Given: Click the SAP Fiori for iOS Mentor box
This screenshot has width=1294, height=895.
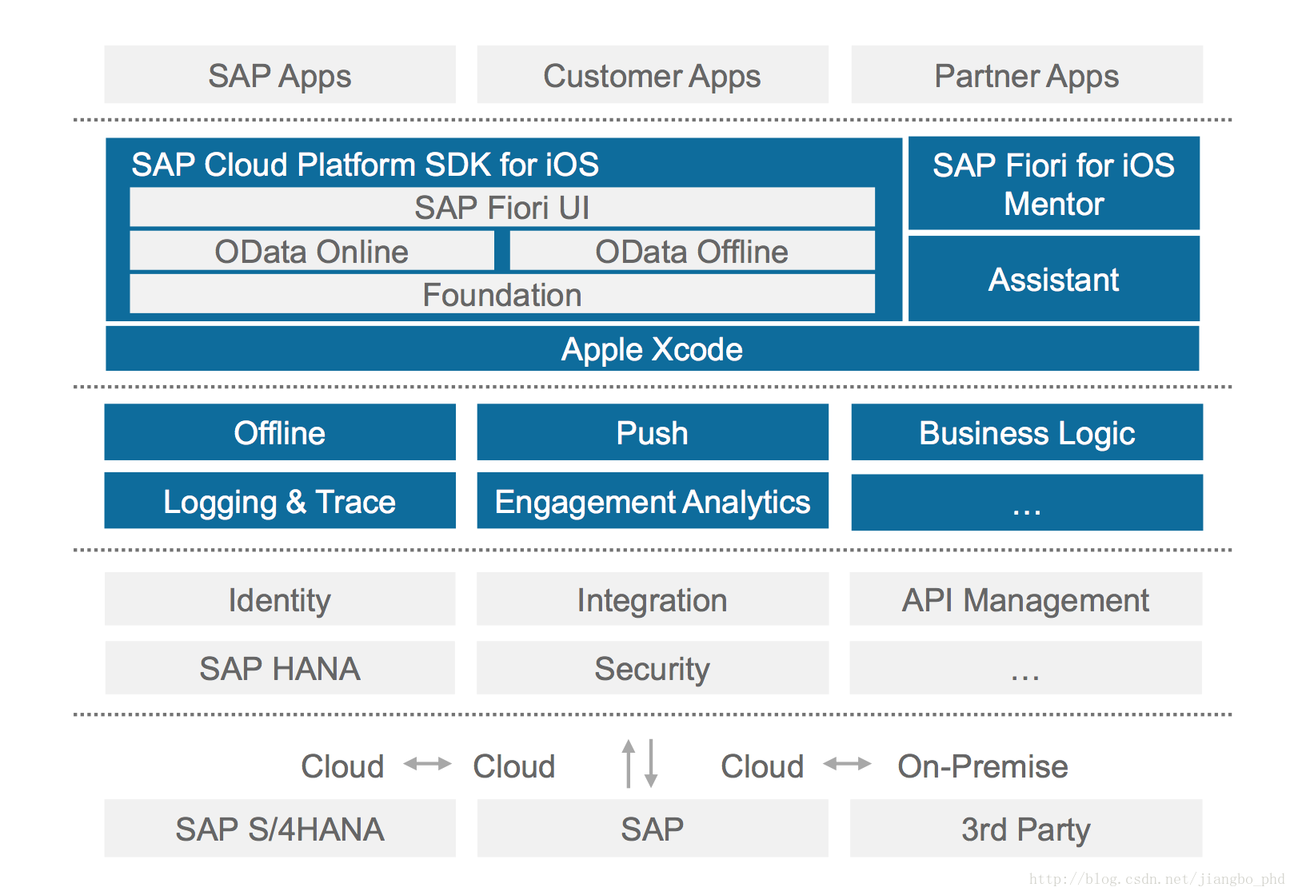Looking at the screenshot, I should click(x=1054, y=184).
